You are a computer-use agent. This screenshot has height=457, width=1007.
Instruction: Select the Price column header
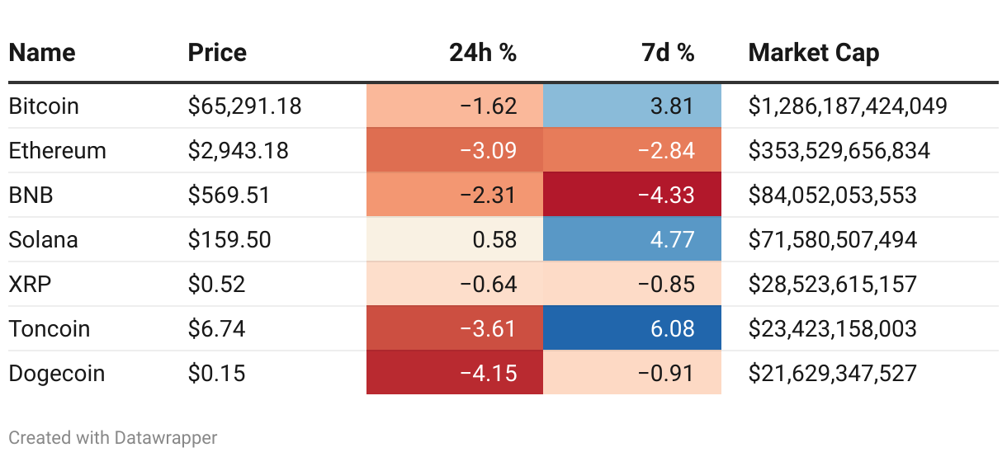coord(217,53)
